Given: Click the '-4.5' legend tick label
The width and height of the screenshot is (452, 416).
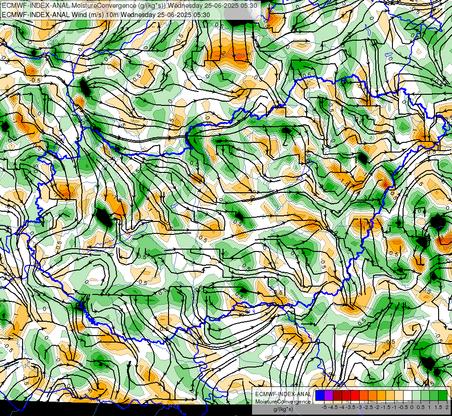Looking at the screenshot, I should (x=333, y=407).
